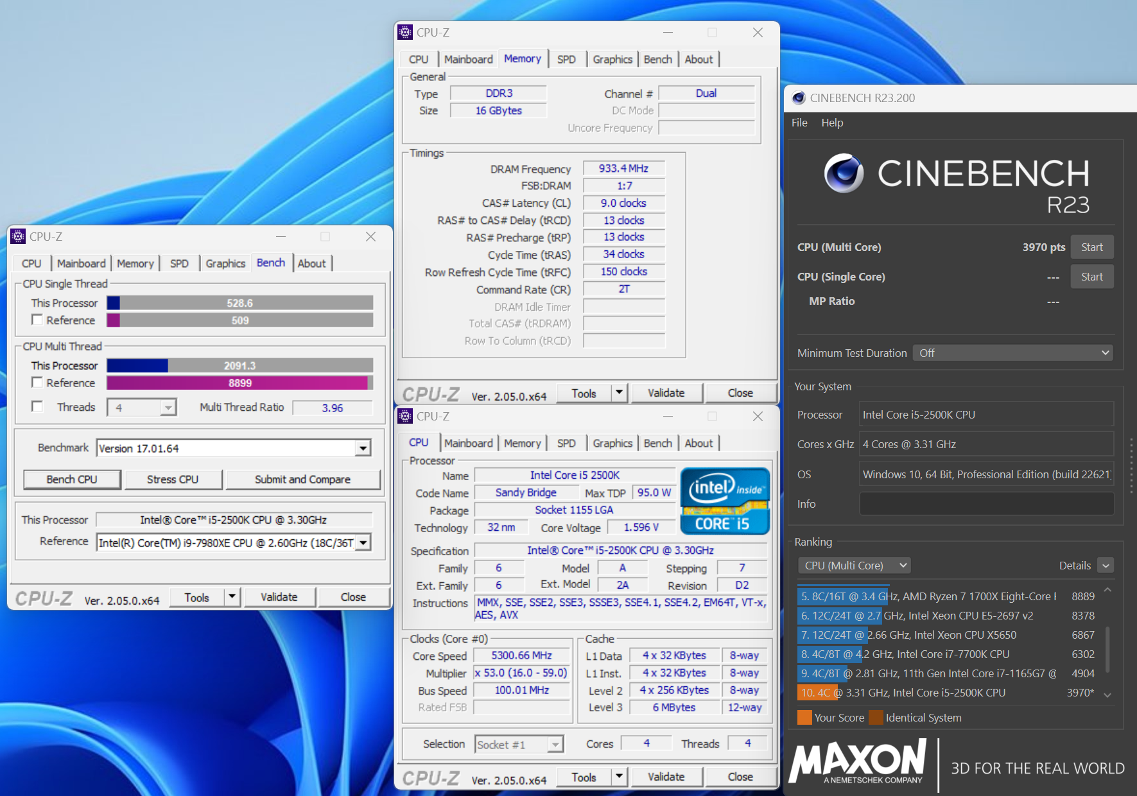Toggle the Threads checkbox in Bench window
Screen dimensions: 1137x796
(37, 406)
